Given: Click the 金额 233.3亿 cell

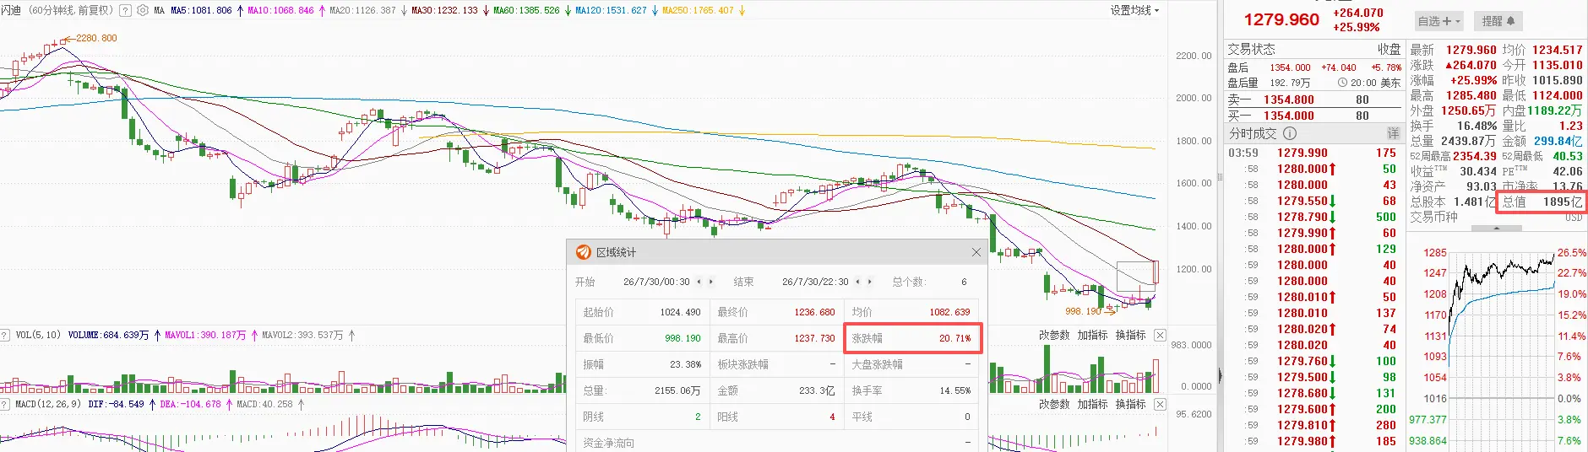Looking at the screenshot, I should (x=776, y=390).
